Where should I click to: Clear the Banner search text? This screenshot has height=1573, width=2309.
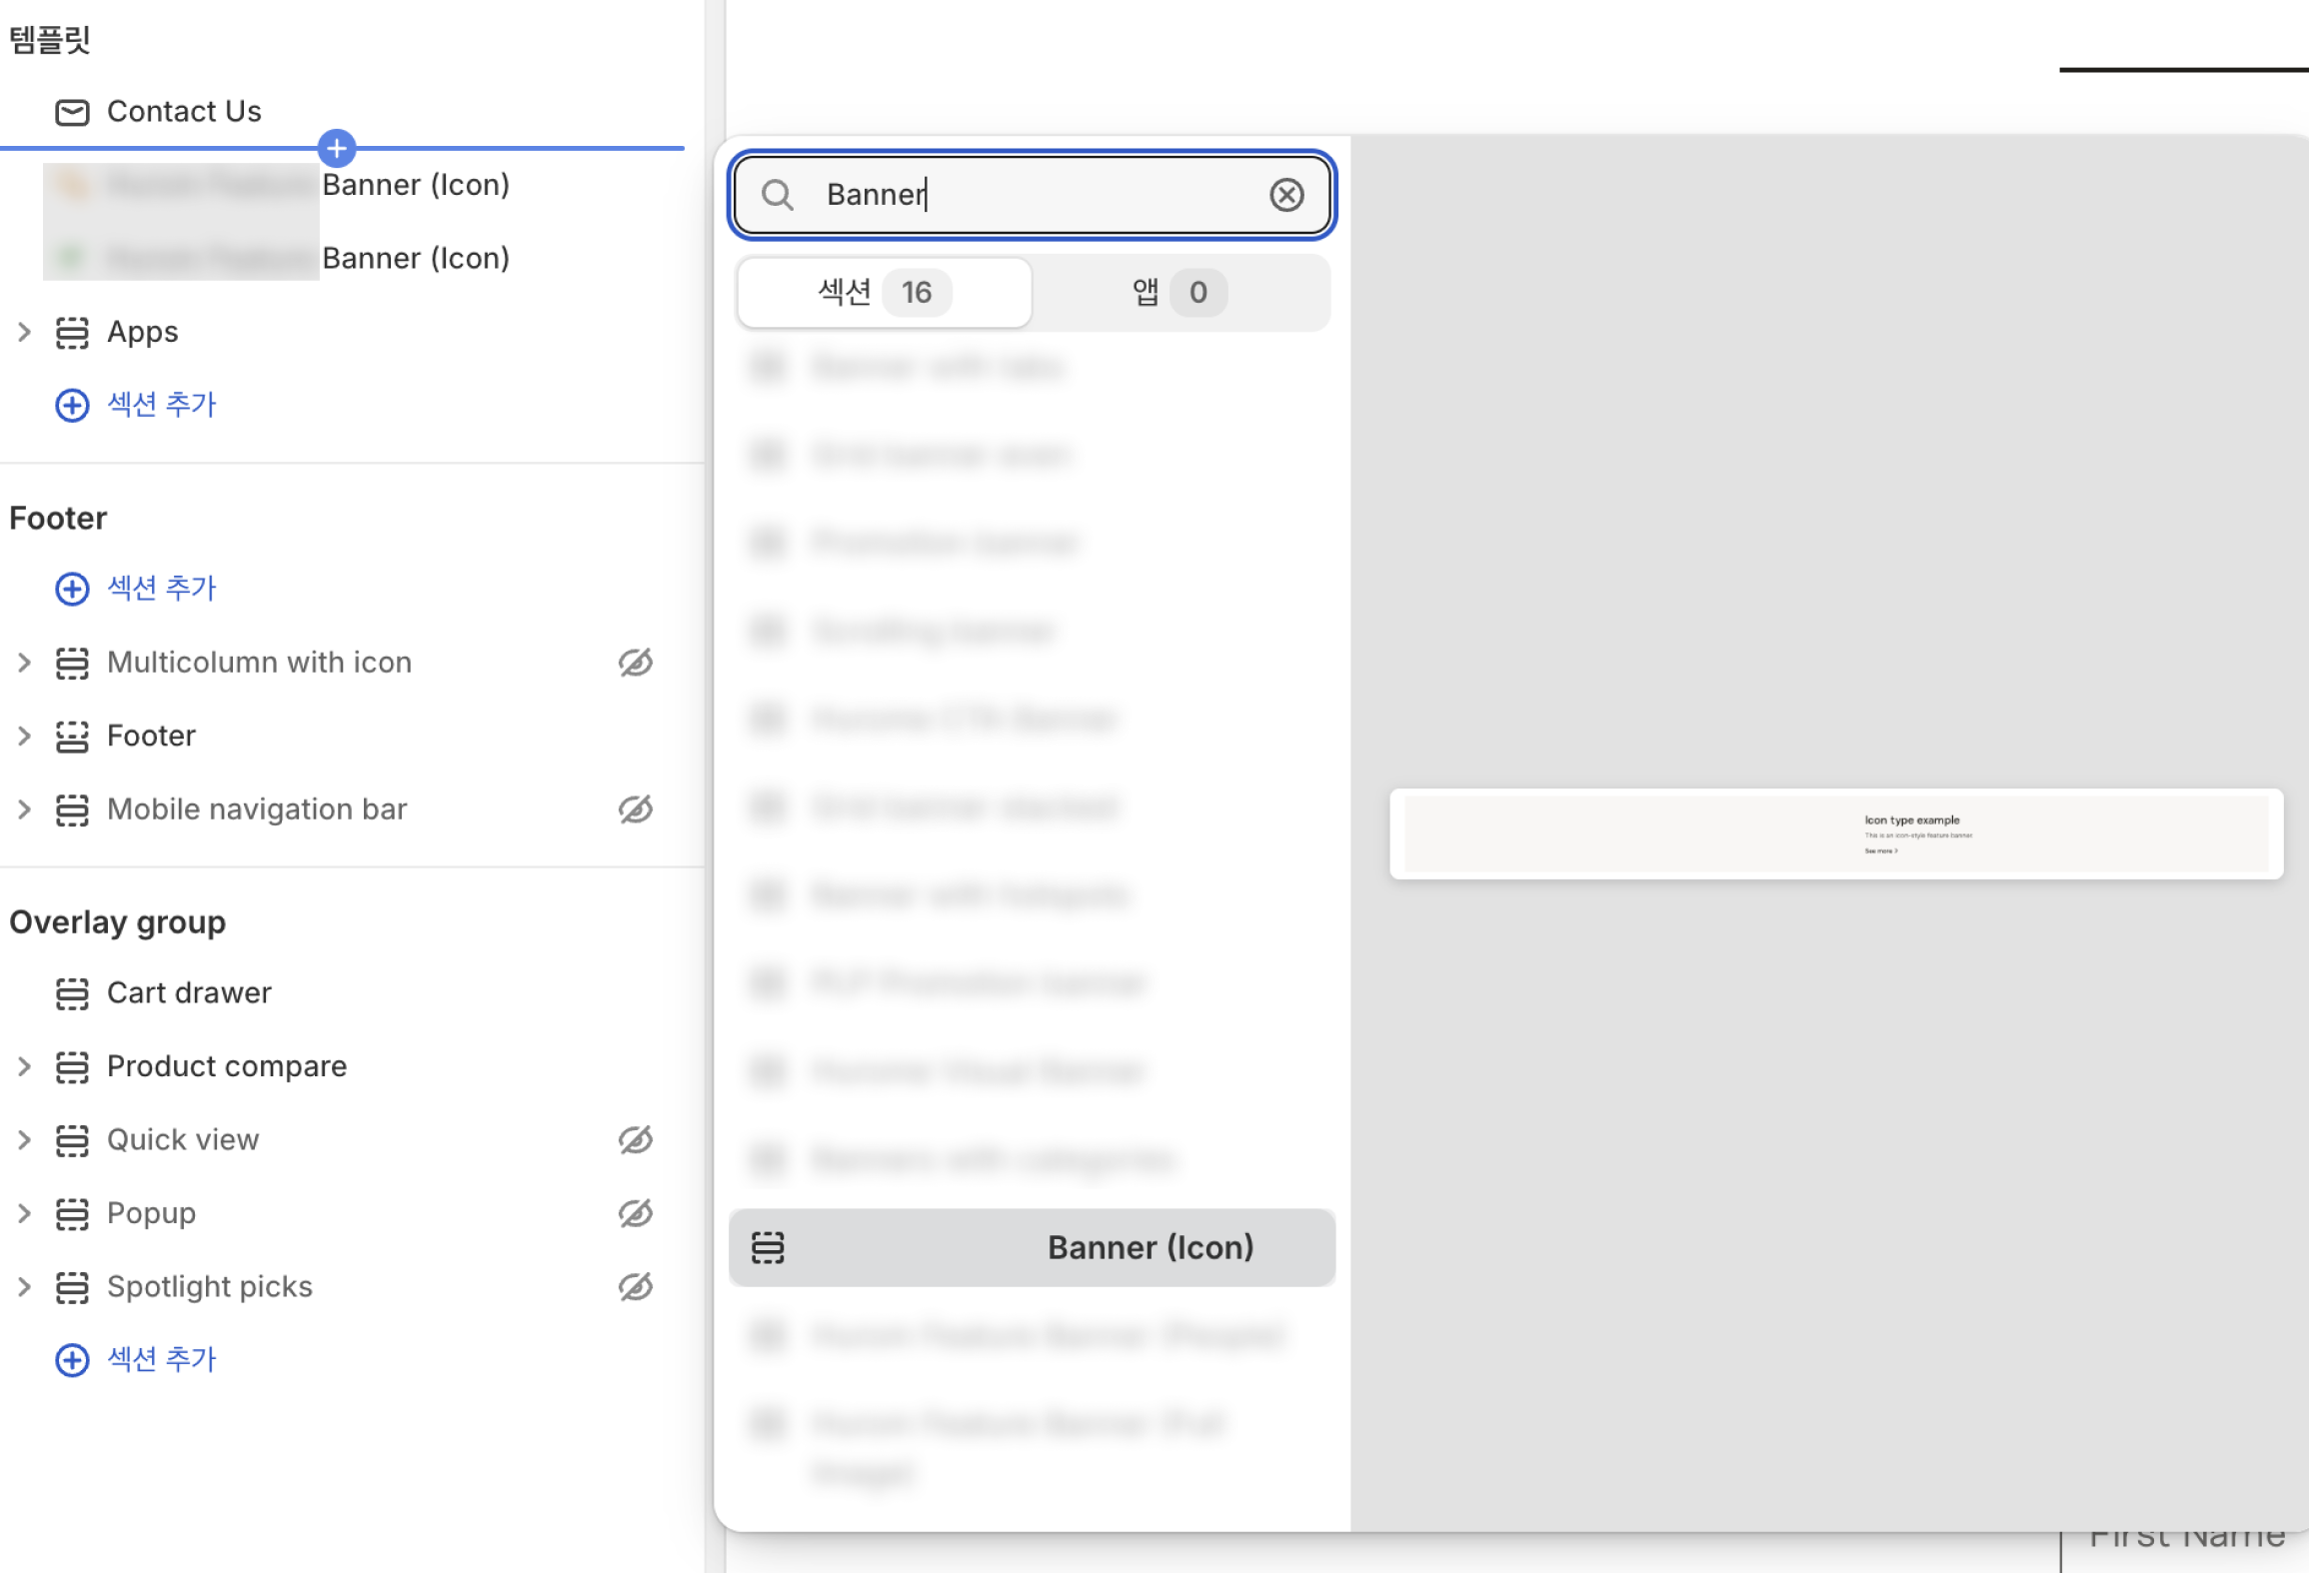tap(1286, 195)
